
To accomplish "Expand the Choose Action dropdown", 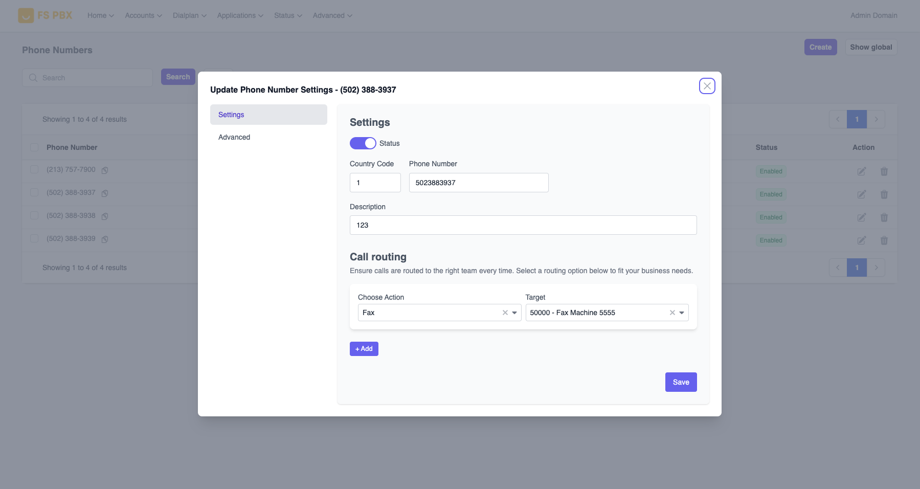I will coord(514,313).
